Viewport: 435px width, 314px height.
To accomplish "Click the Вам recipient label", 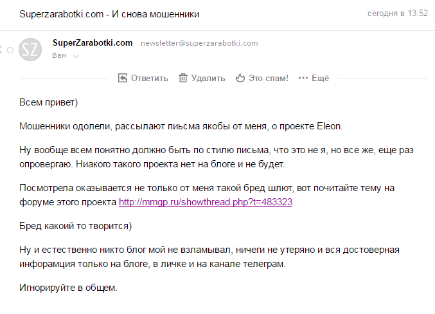I will pos(59,56).
